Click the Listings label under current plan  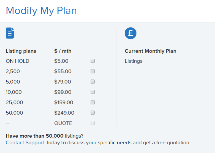click(133, 61)
